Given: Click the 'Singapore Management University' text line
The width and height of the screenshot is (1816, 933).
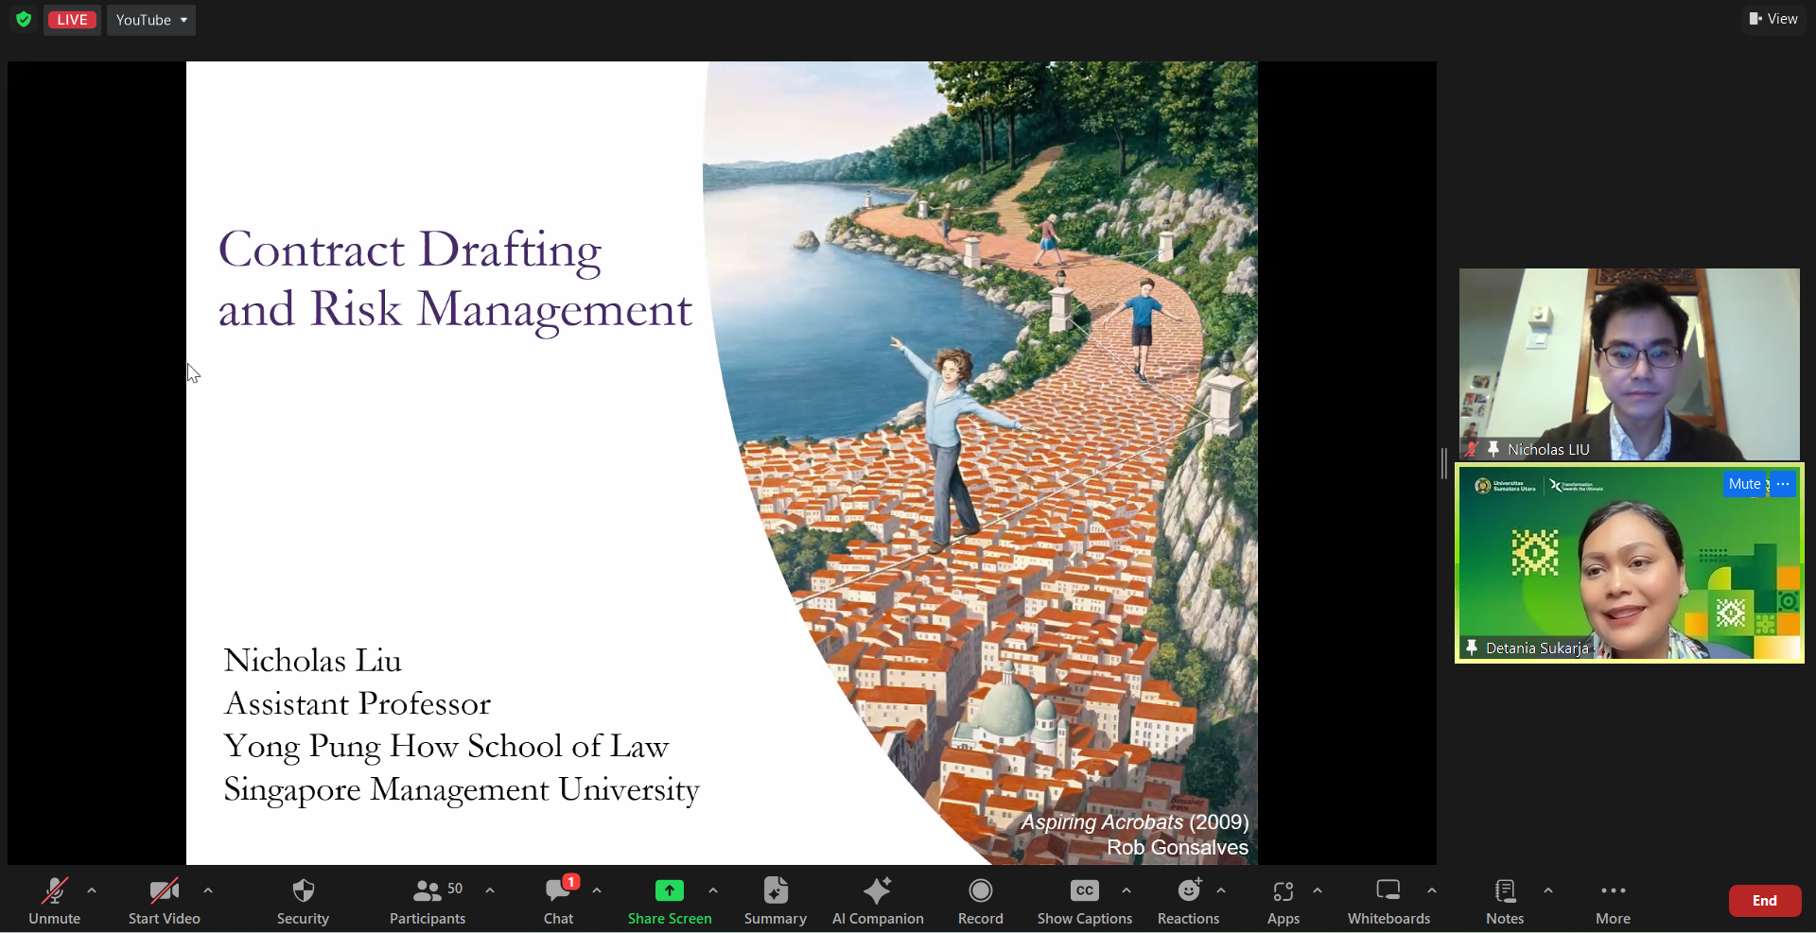Looking at the screenshot, I should click(x=462, y=789).
